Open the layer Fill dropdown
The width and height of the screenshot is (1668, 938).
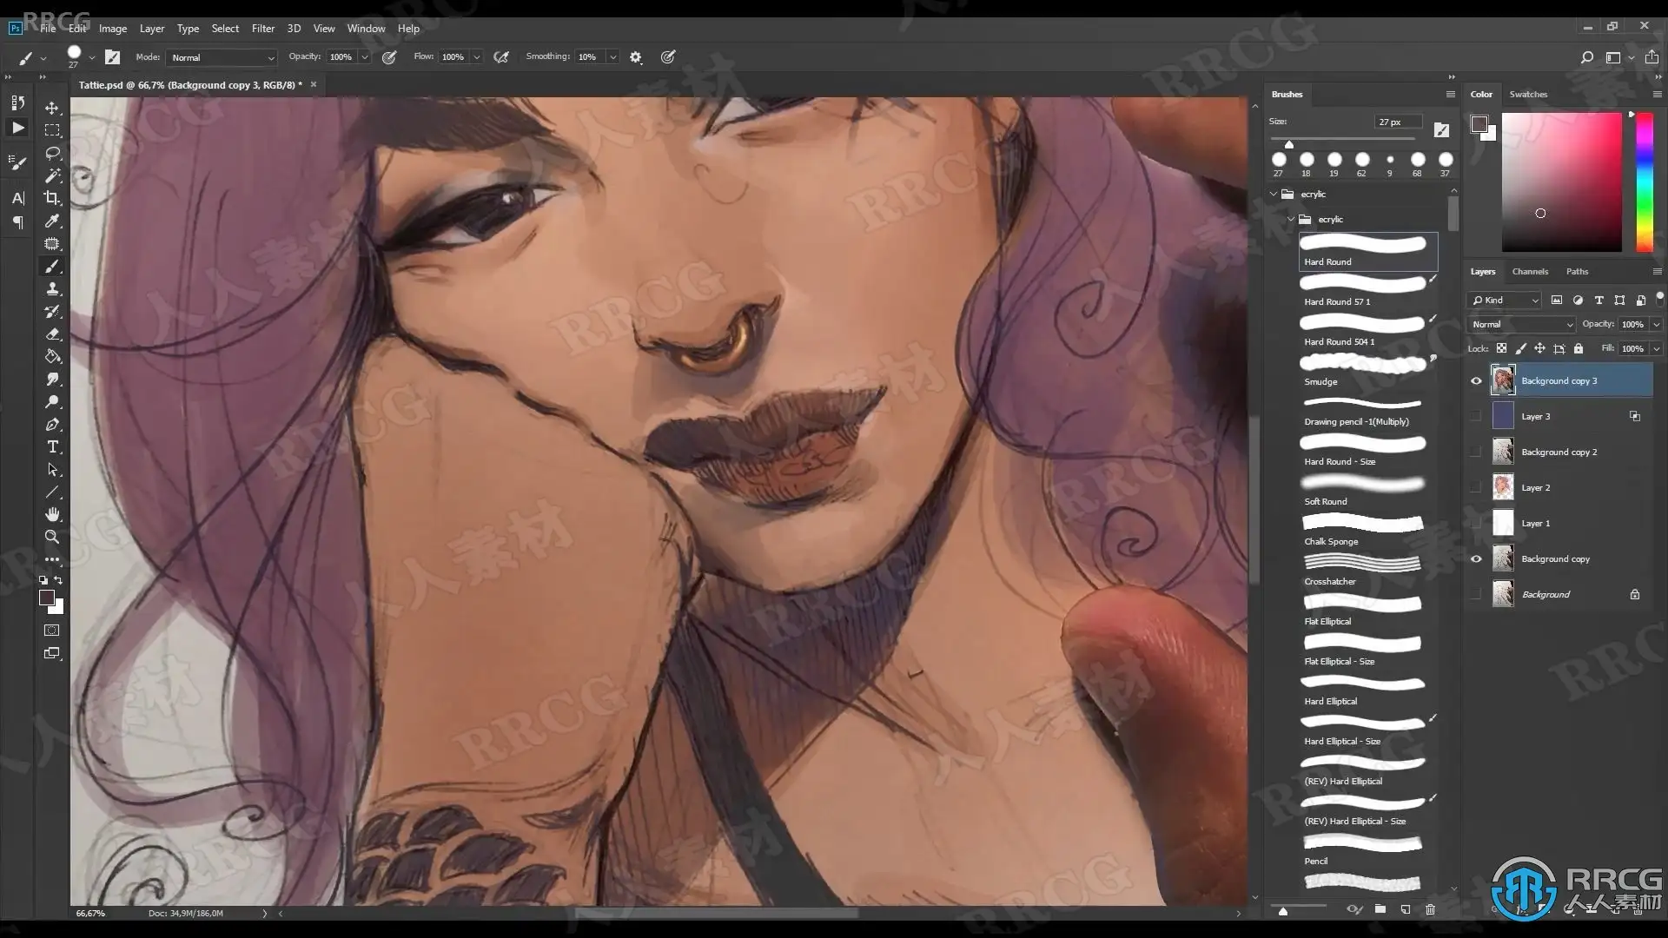[1657, 349]
